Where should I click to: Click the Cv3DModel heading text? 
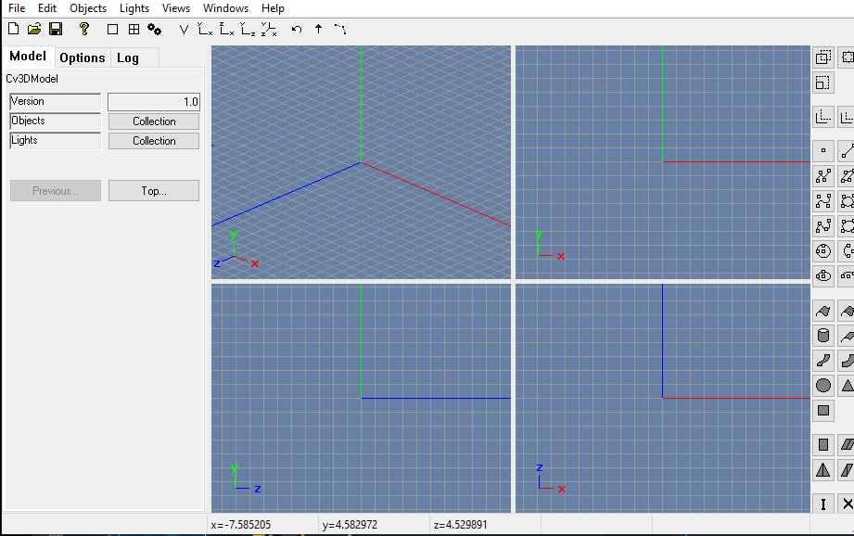(x=32, y=79)
